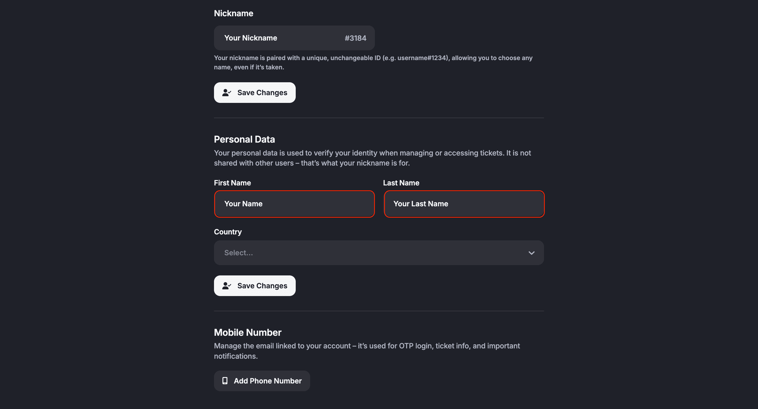Click the Last Name label
758x409 pixels.
coord(401,183)
